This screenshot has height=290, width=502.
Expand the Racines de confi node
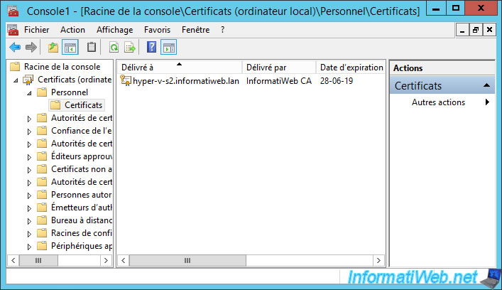click(x=29, y=235)
